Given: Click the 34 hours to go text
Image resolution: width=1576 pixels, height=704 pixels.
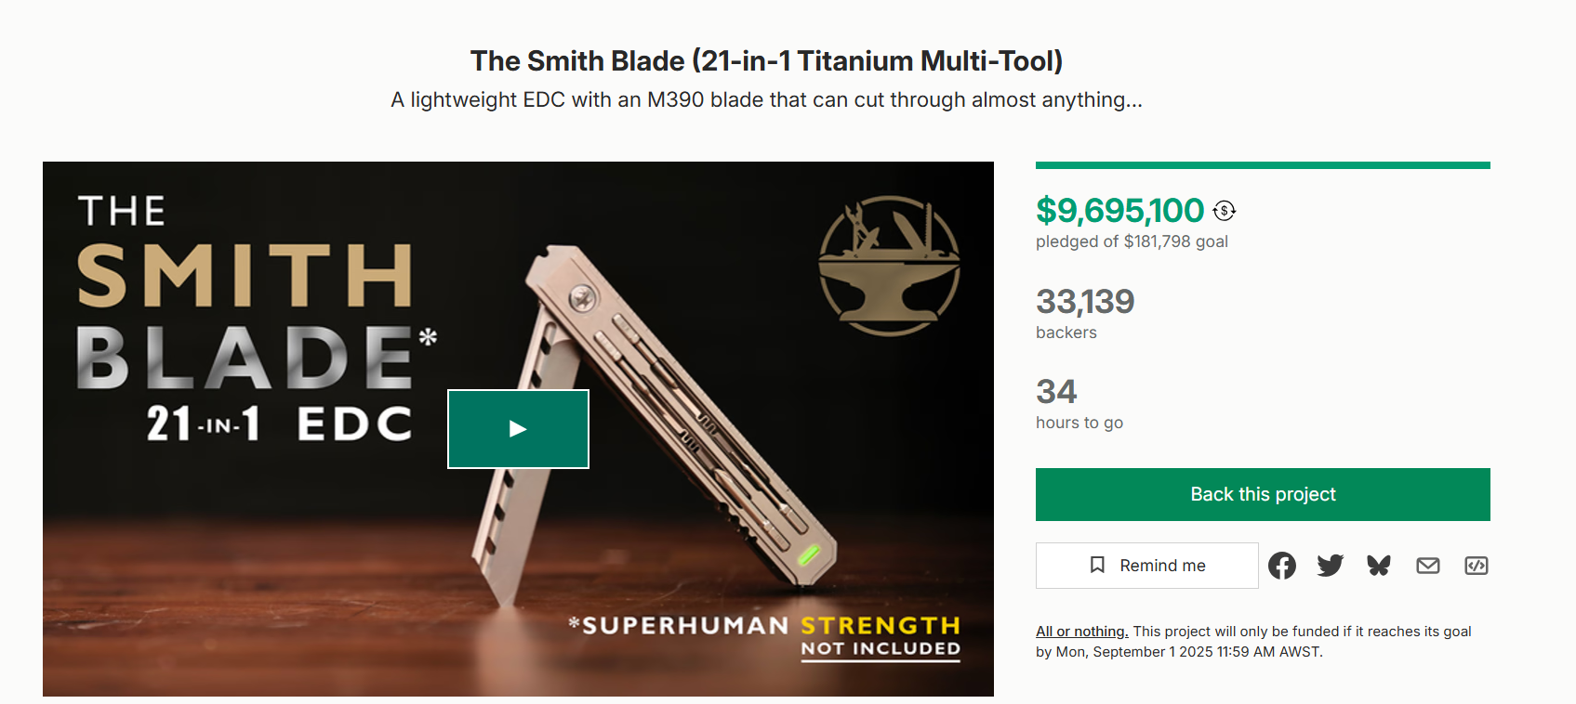Looking at the screenshot, I should pyautogui.click(x=1056, y=393).
